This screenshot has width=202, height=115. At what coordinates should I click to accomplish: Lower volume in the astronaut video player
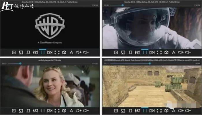188,52
